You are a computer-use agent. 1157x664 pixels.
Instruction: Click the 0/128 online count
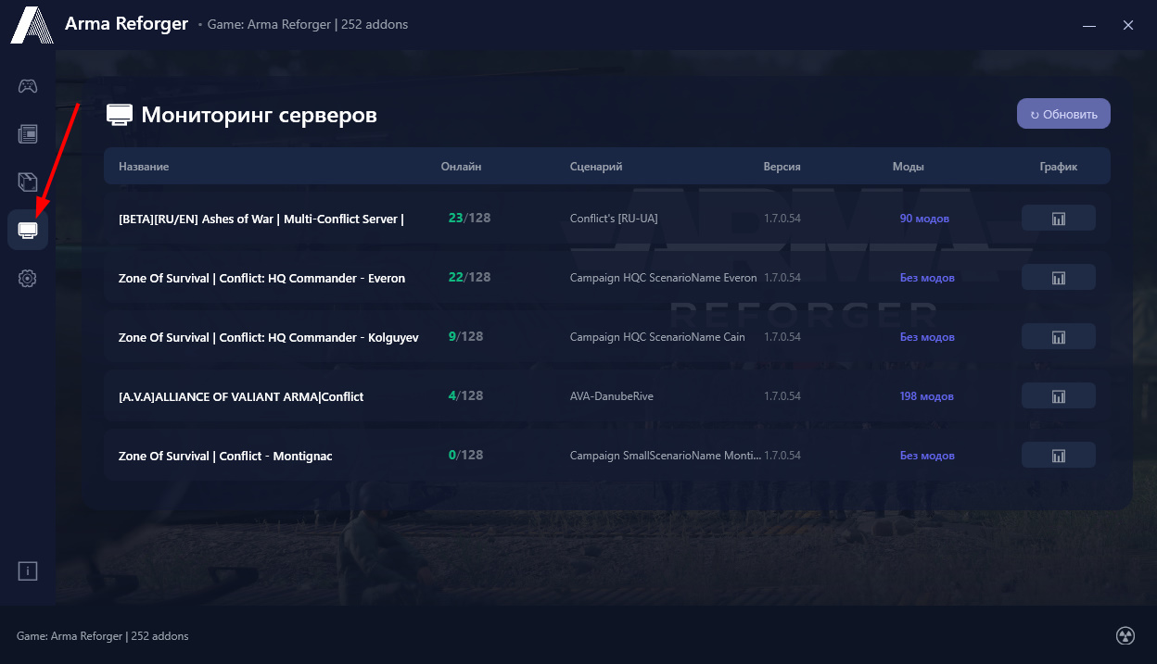tap(465, 456)
